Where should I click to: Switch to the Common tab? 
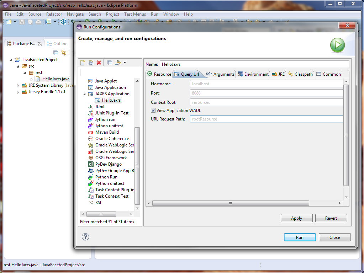[328, 74]
